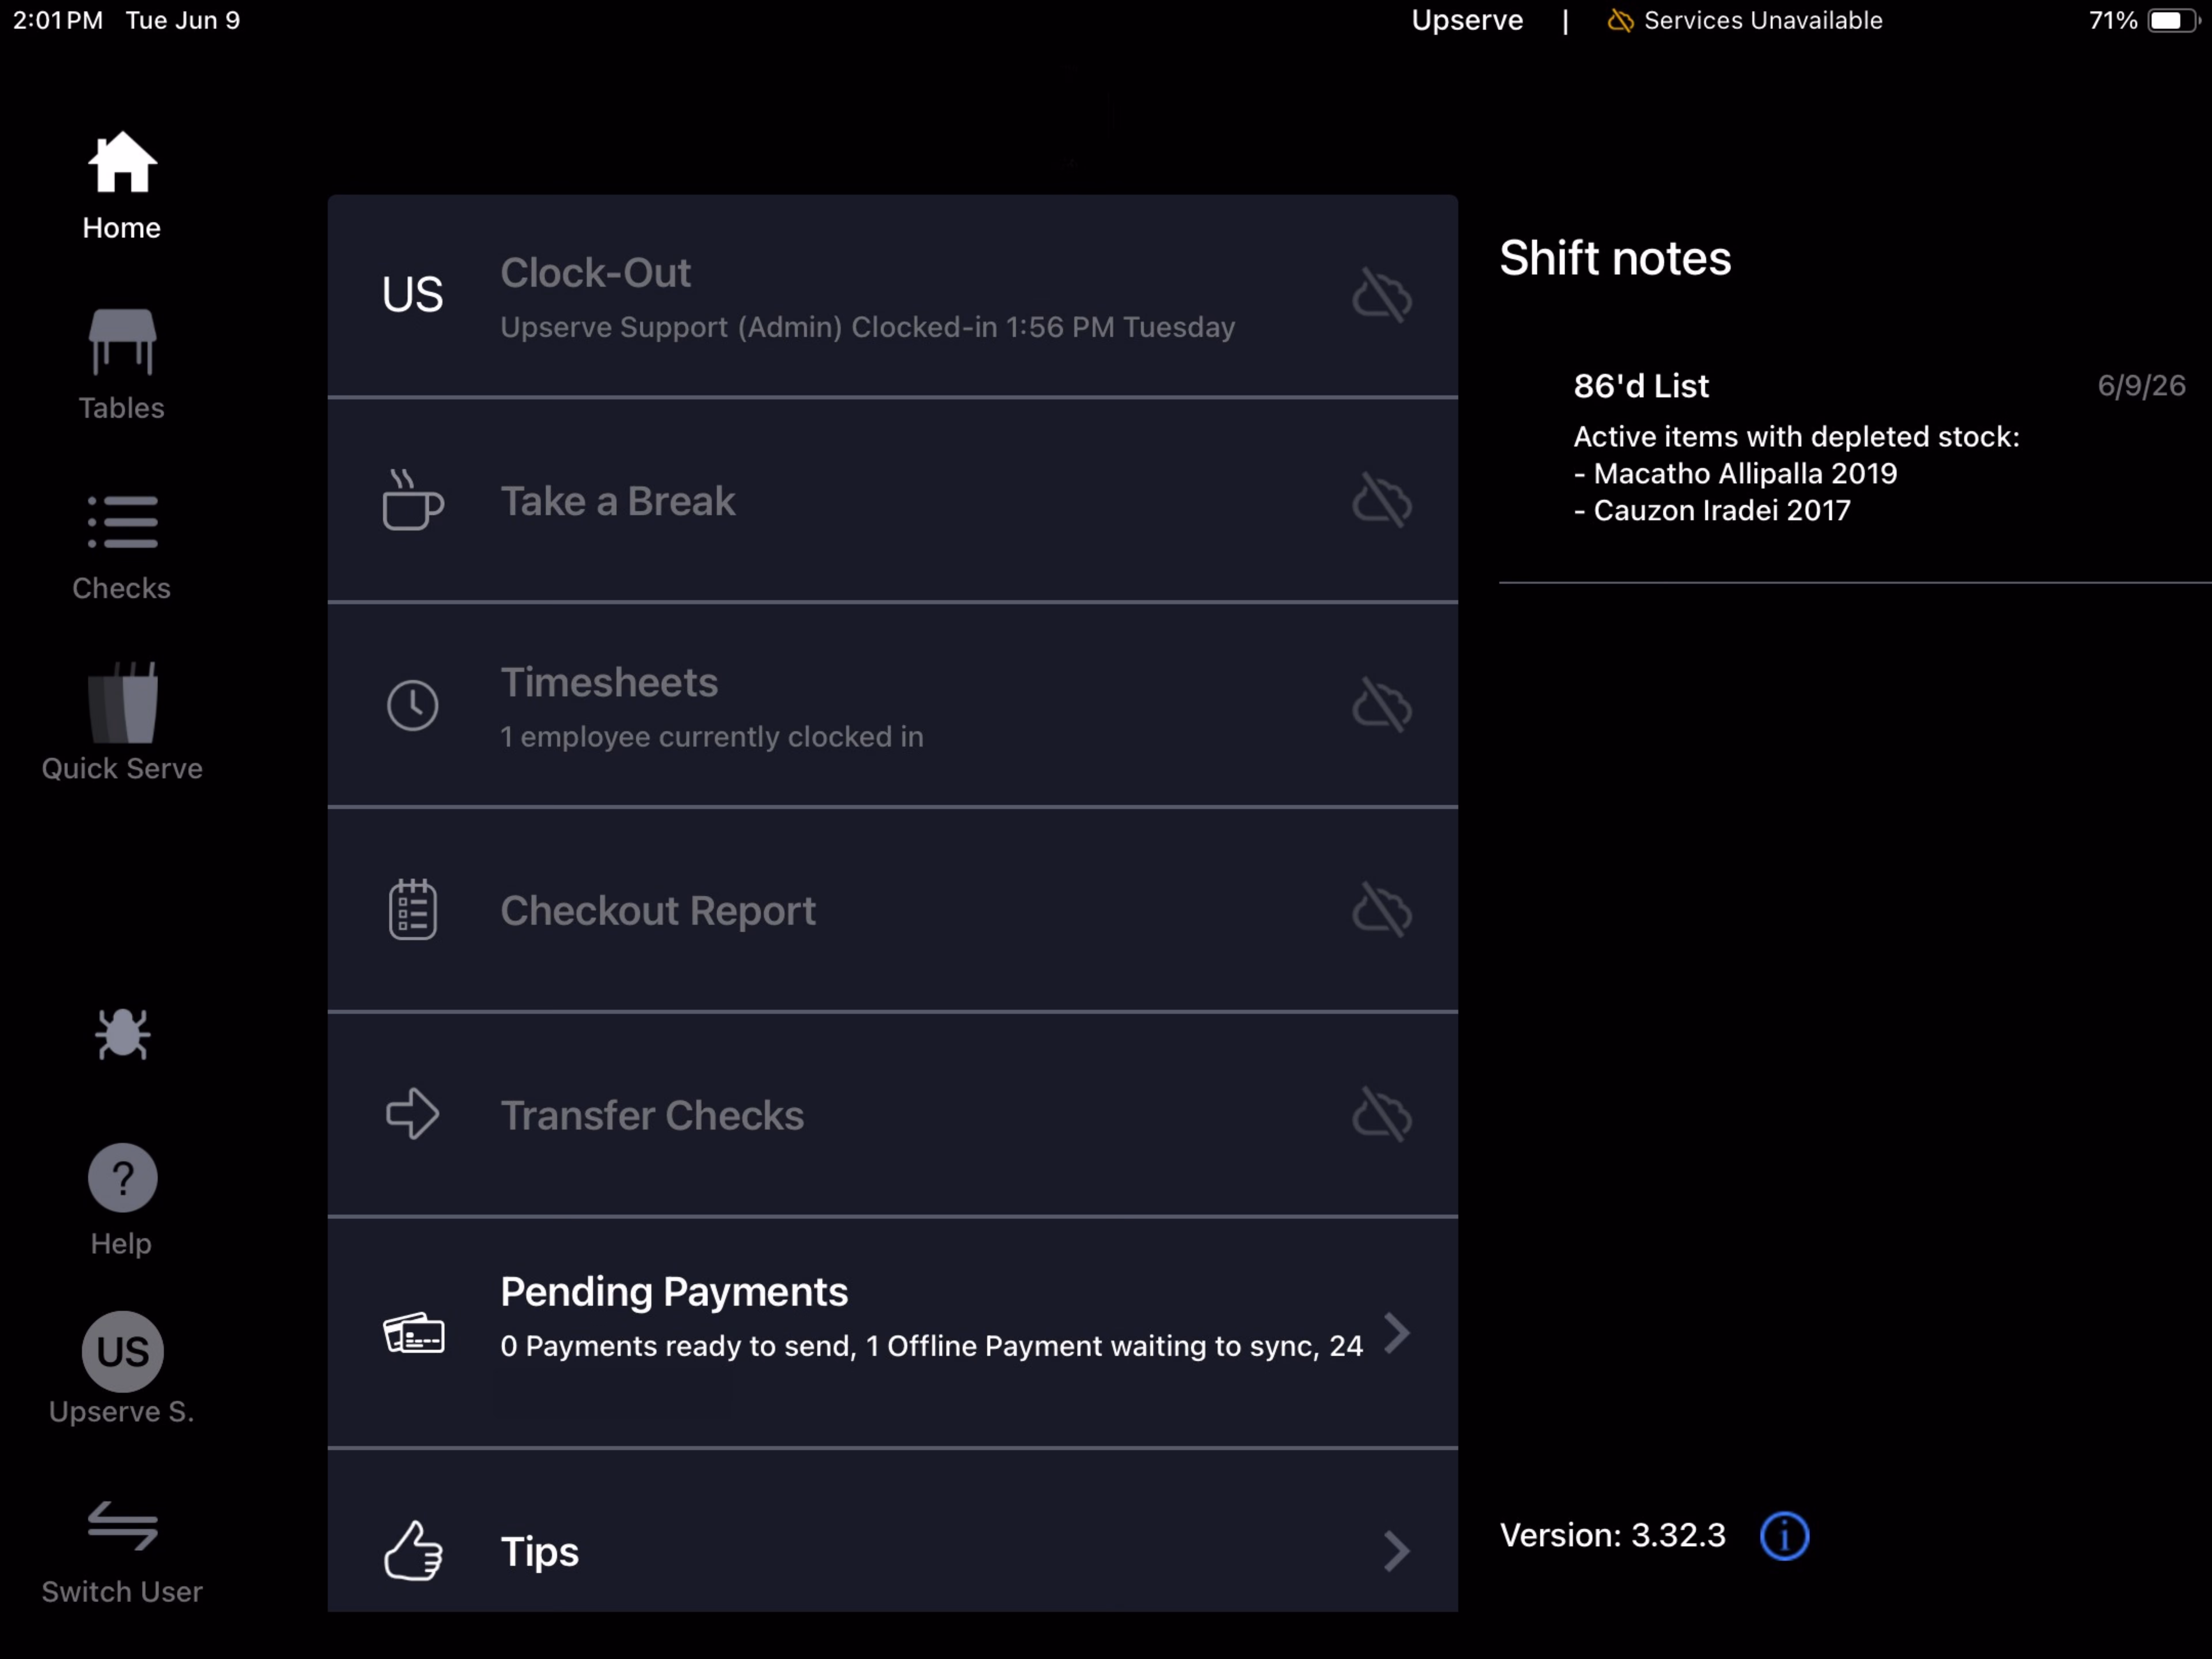
Task: Open Checkout Report
Action: (892, 910)
